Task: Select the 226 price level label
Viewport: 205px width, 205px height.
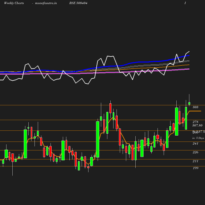Action: pyautogui.click(x=195, y=152)
